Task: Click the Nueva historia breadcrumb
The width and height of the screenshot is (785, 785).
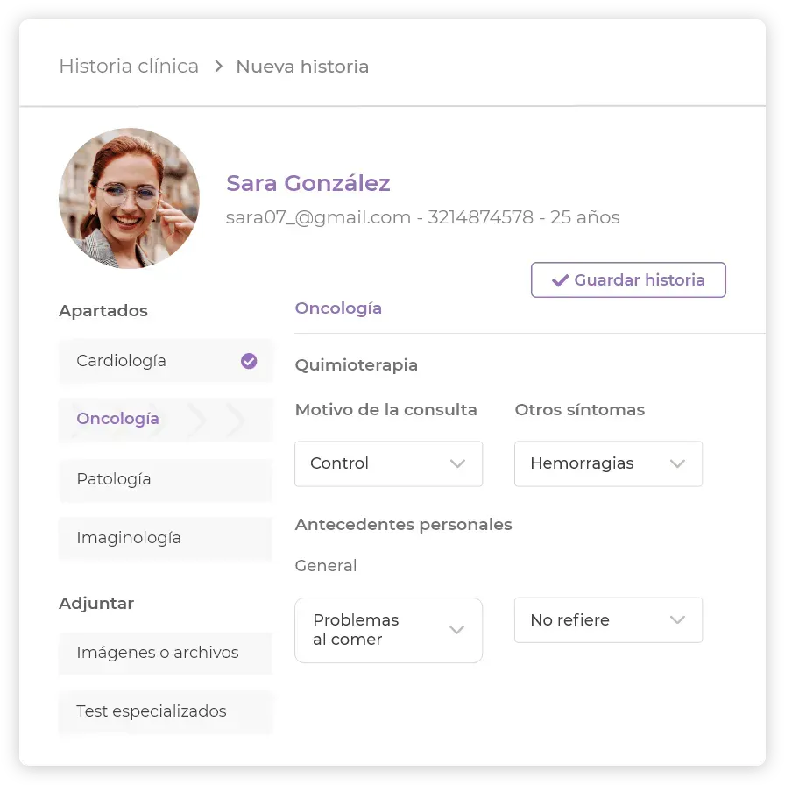Action: [x=302, y=66]
